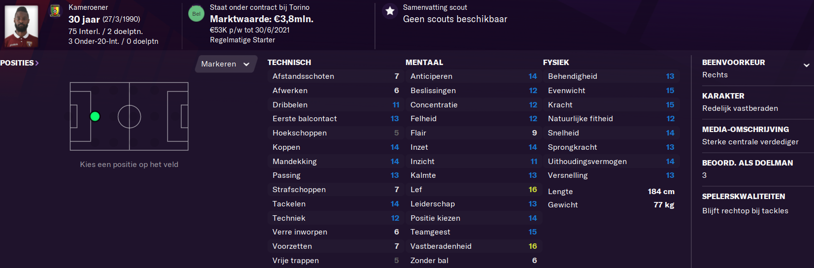Image resolution: width=814 pixels, height=268 pixels.
Task: Click the Marktwaarde value text
Action: (262, 19)
